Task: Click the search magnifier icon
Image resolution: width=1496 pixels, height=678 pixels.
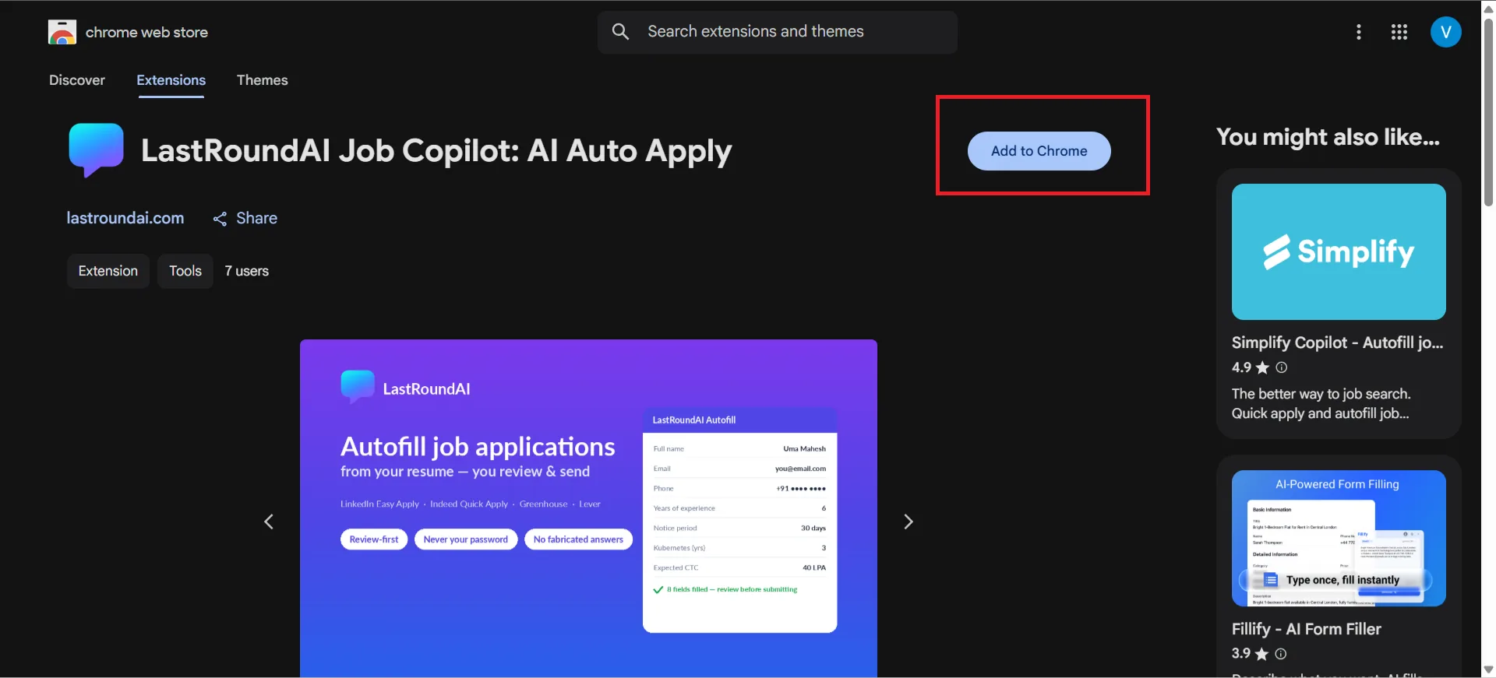Action: [620, 32]
